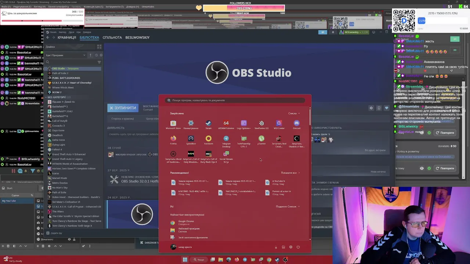
Task: Click the ЗУПИНИТИ button for OBS Studio
Action: click(x=123, y=108)
